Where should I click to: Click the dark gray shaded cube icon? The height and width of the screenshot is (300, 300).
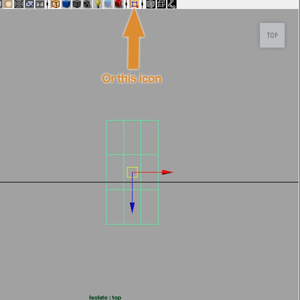[76, 4]
